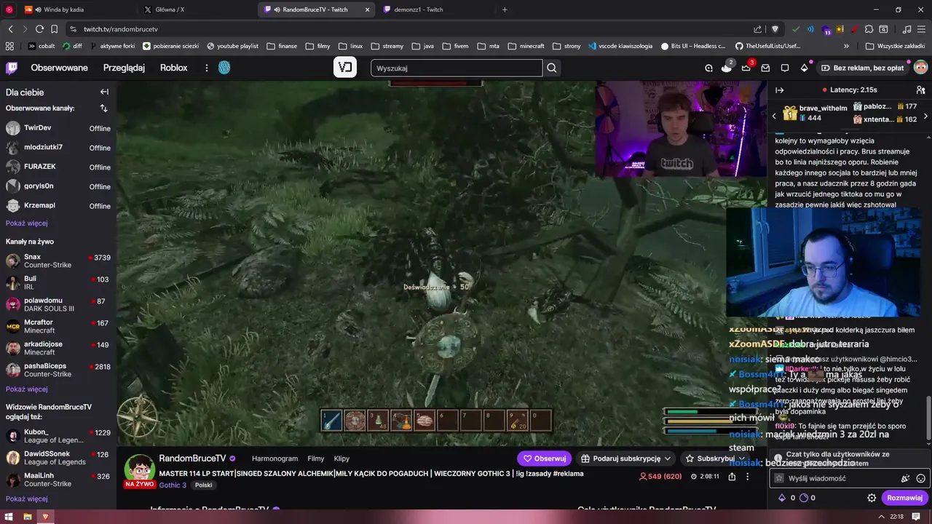Follow the channel with Obserwuj button
Image resolution: width=932 pixels, height=524 pixels.
[x=545, y=458]
